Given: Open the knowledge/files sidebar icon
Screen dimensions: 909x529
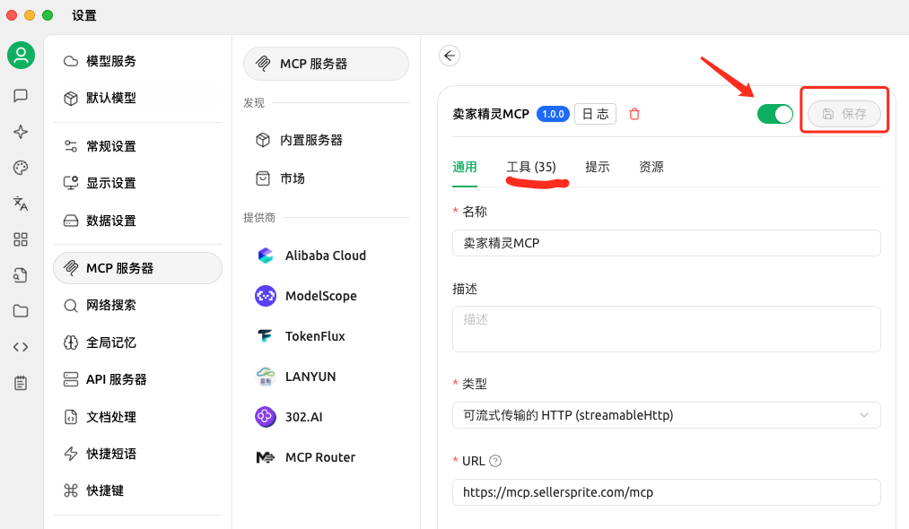Looking at the screenshot, I should click(x=21, y=311).
